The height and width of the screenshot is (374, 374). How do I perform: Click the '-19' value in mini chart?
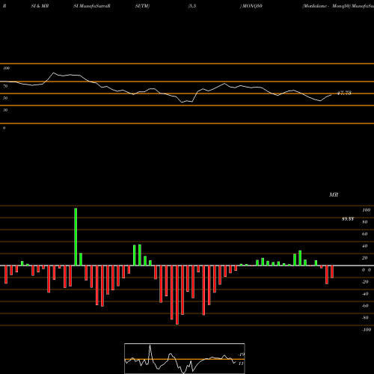click(242, 355)
